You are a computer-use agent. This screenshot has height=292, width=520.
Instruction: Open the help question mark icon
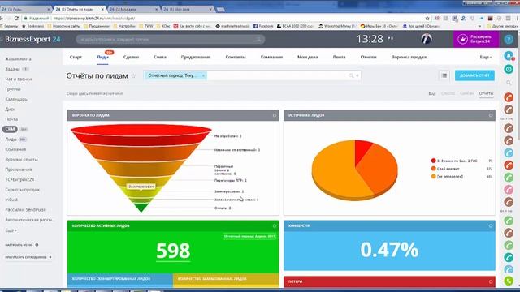click(509, 40)
